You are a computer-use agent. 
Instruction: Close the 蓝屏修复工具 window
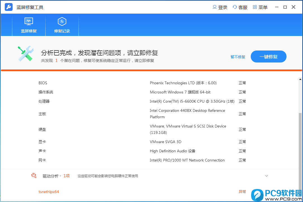(x=293, y=7)
